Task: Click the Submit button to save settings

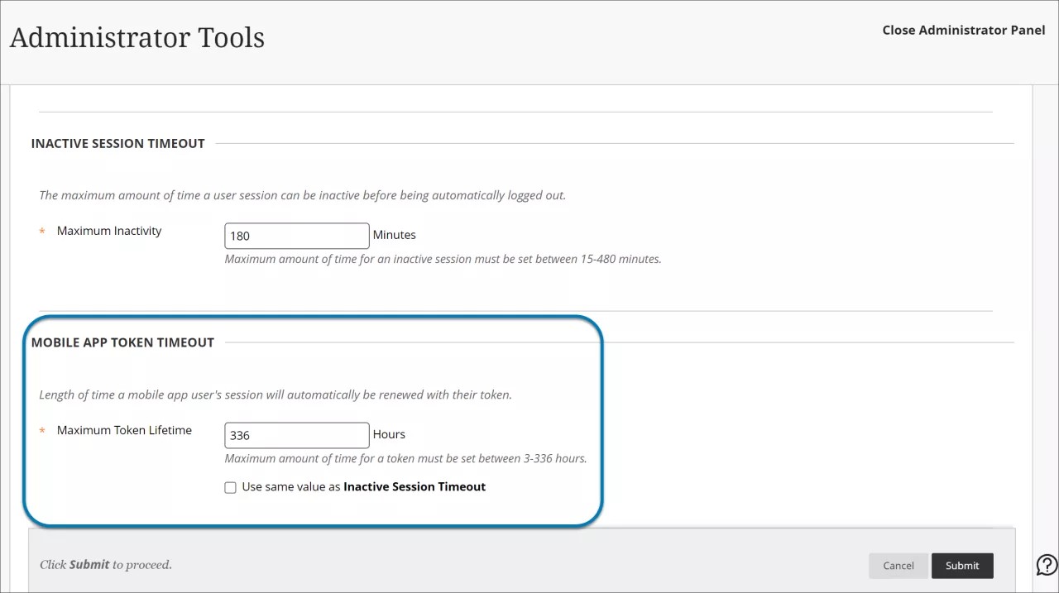Action: (x=962, y=566)
